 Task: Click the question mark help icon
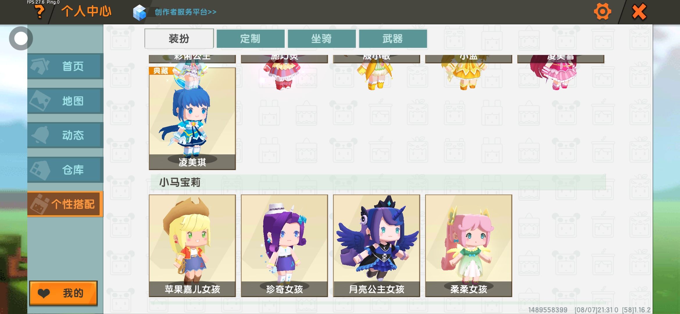tap(40, 12)
